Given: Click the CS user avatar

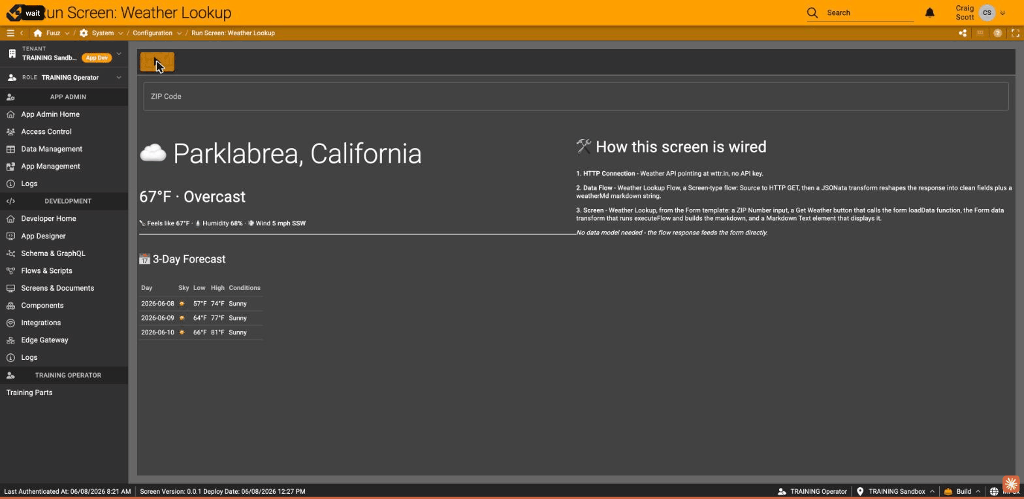Looking at the screenshot, I should [x=987, y=12].
